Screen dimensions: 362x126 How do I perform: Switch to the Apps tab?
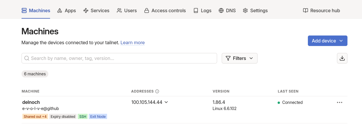(67, 10)
